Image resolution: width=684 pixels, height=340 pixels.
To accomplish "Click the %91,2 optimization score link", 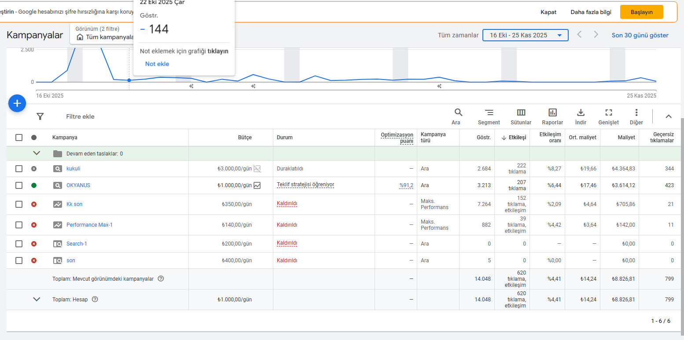I will point(406,185).
